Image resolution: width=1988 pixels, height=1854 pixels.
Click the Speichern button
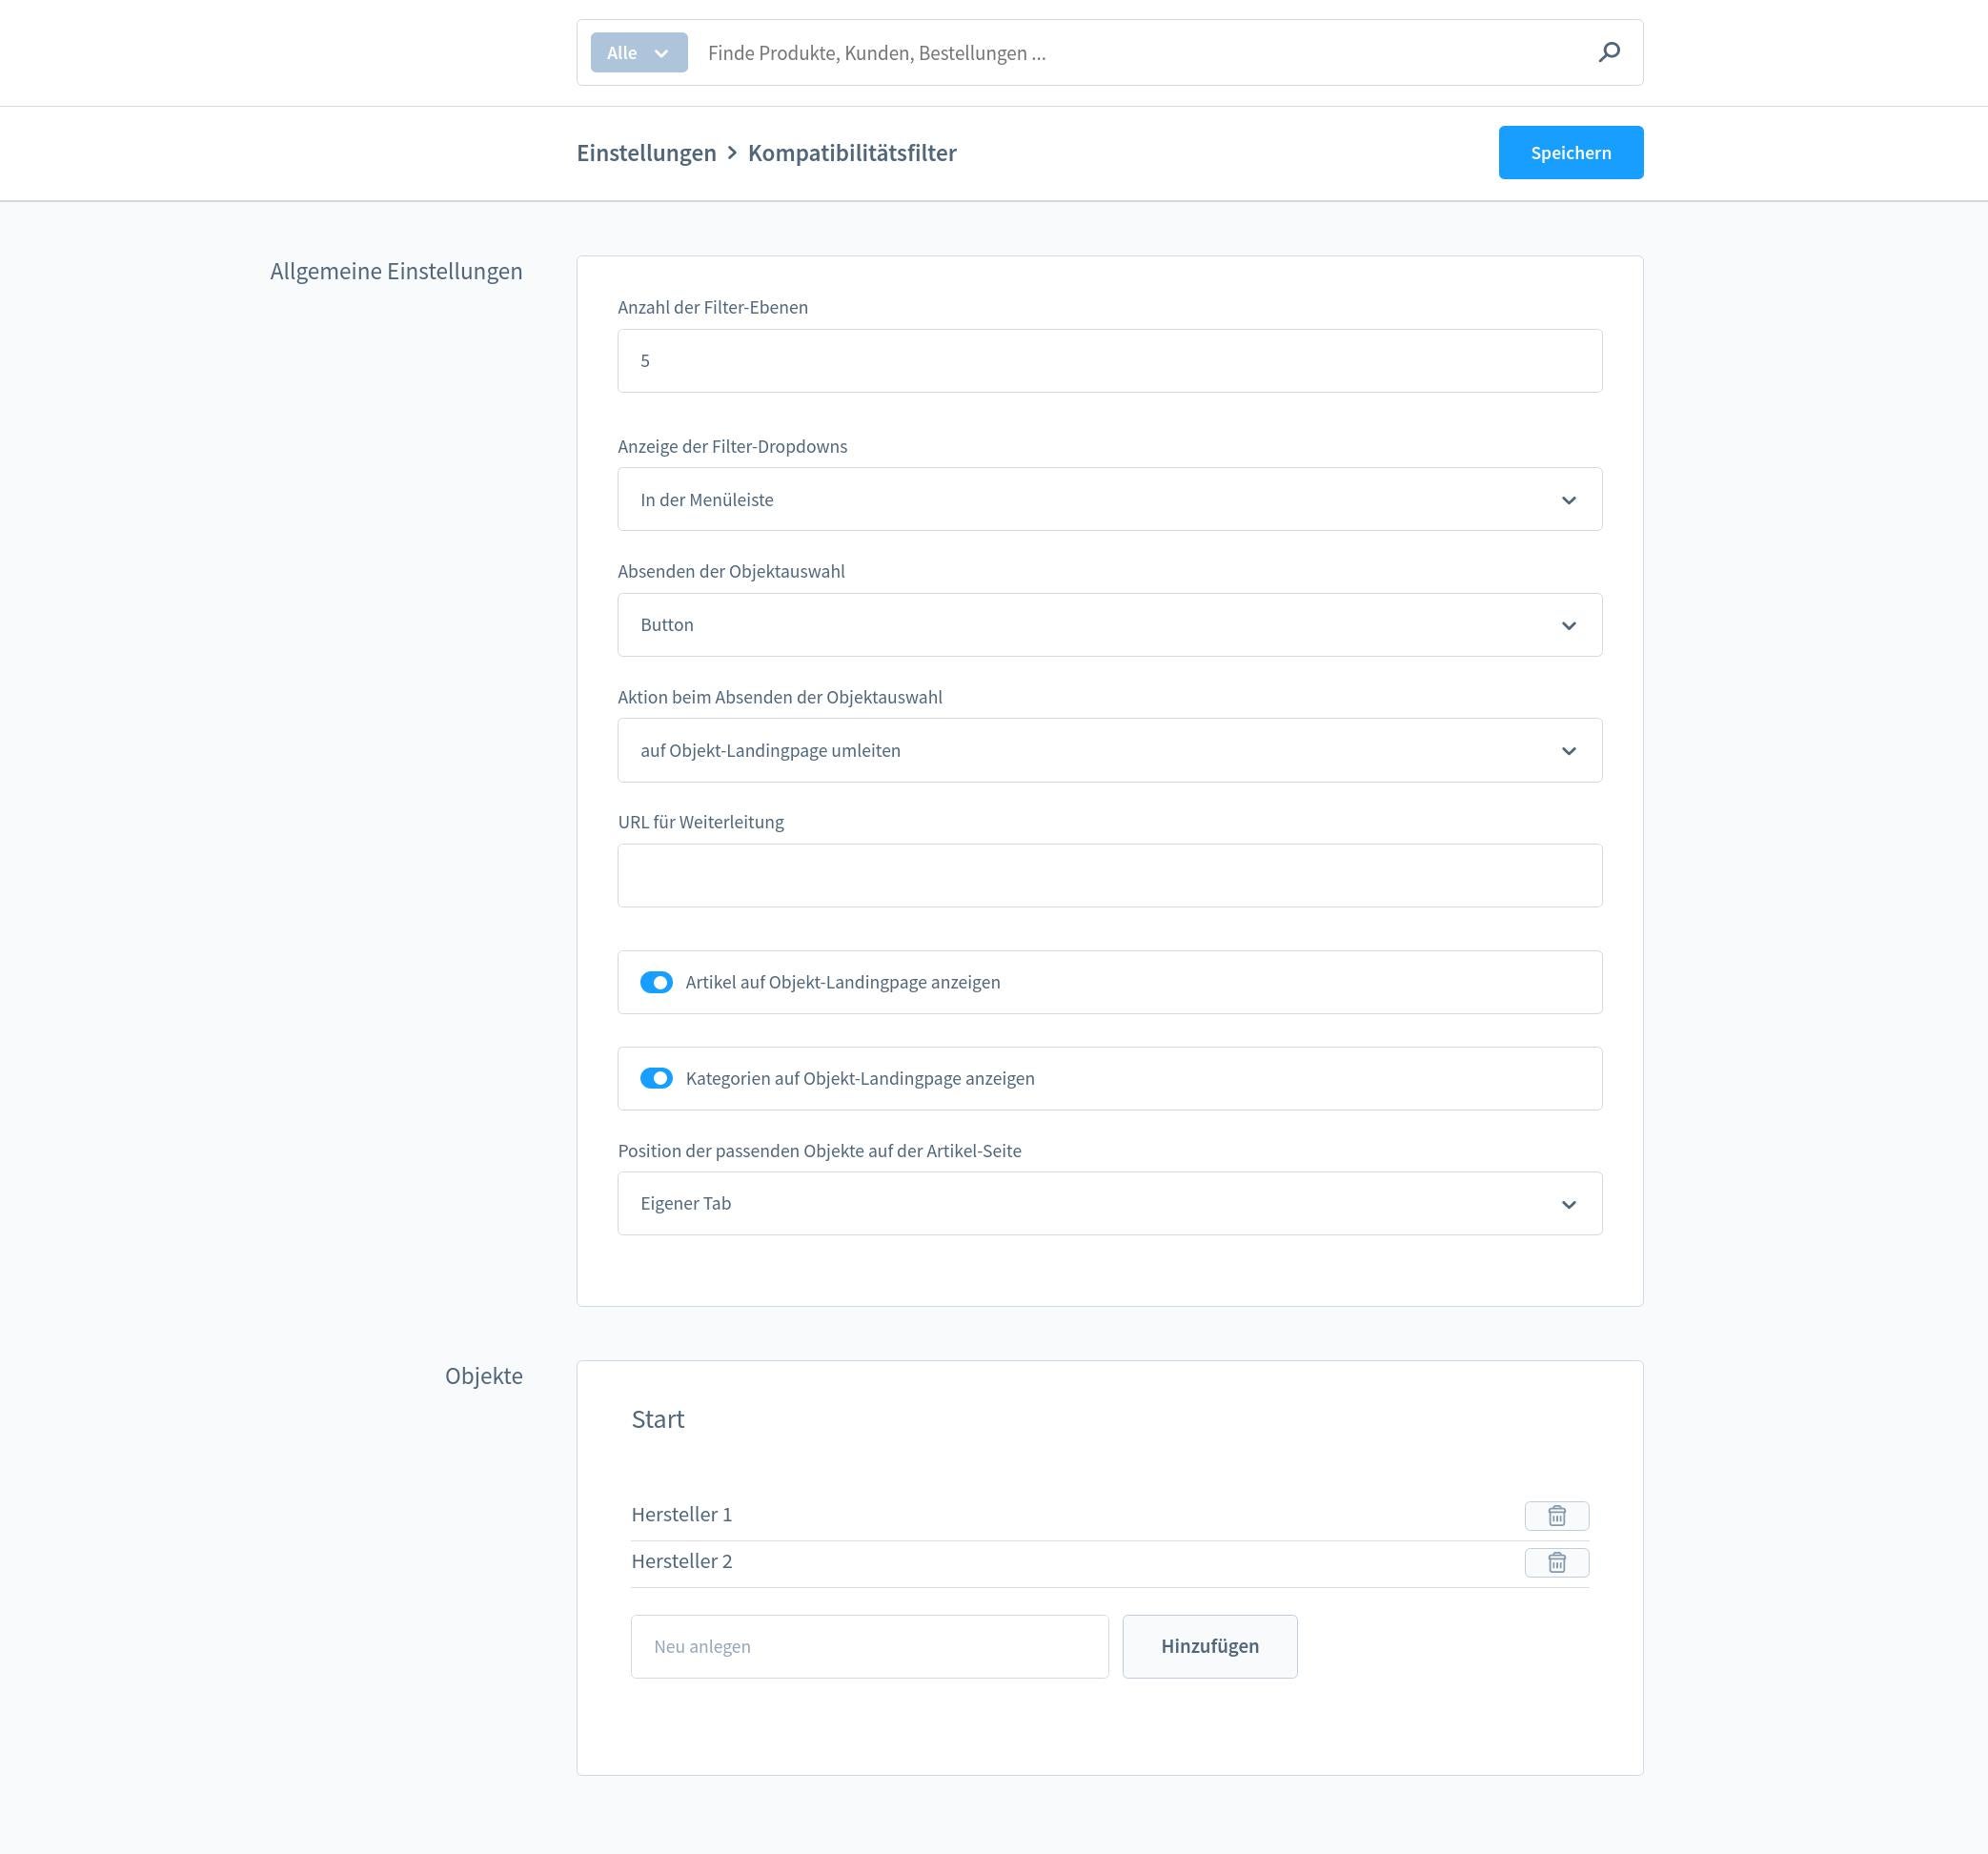pyautogui.click(x=1570, y=153)
